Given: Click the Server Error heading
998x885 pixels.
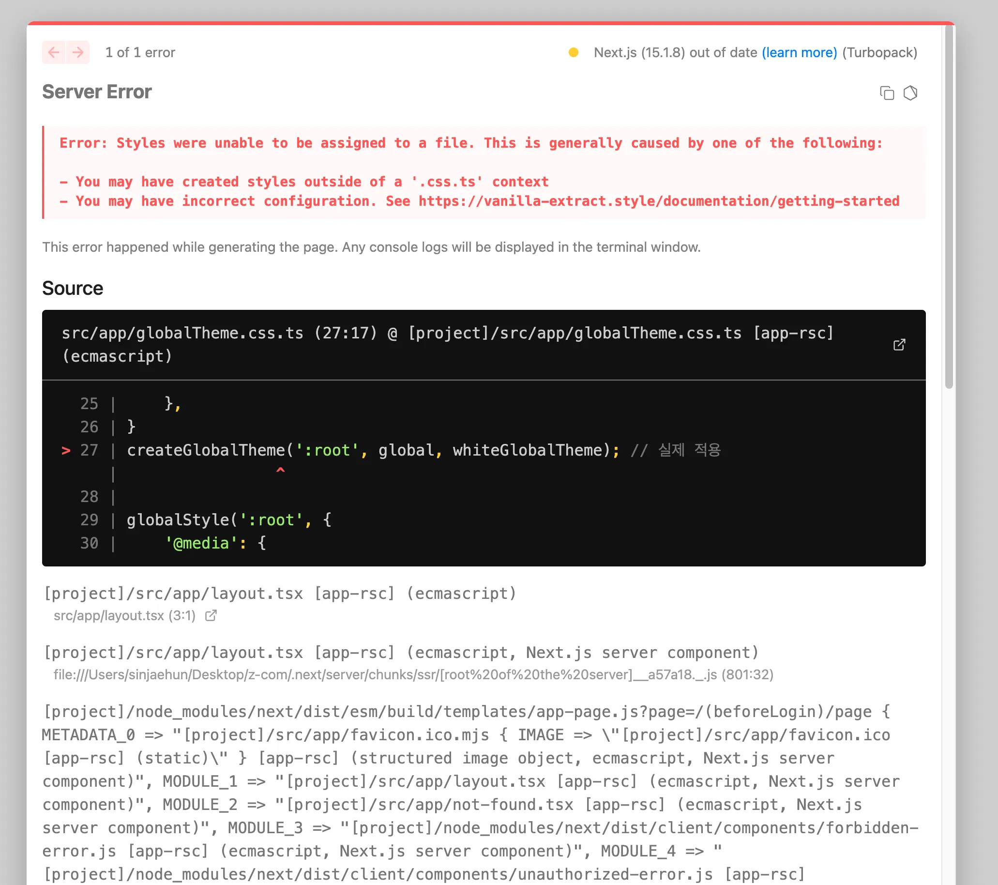Looking at the screenshot, I should point(97,92).
